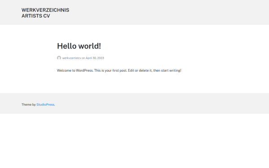Follow the StudioPress footer link

click(45, 104)
